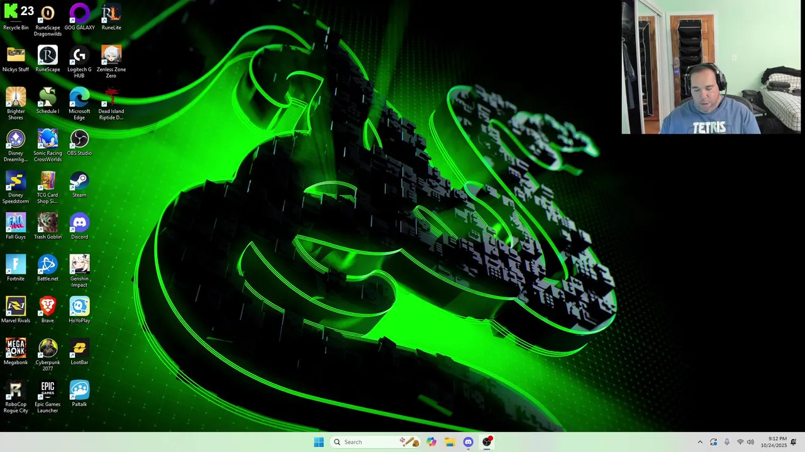Open Copilot from the taskbar
The height and width of the screenshot is (452, 805).
tap(431, 442)
